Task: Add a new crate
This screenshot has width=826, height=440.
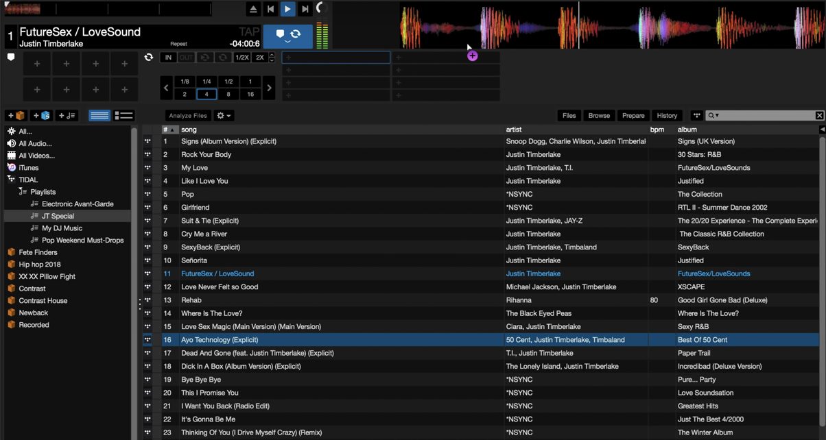Action: click(x=16, y=116)
